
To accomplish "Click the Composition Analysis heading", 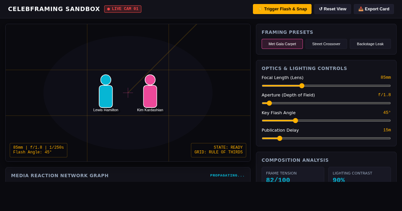I will pyautogui.click(x=295, y=160).
